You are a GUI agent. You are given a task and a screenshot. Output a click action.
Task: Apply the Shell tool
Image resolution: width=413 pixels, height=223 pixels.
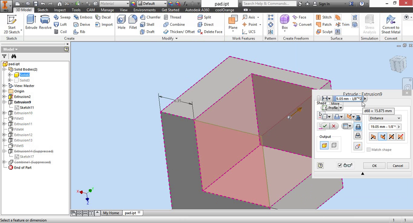click(x=147, y=25)
